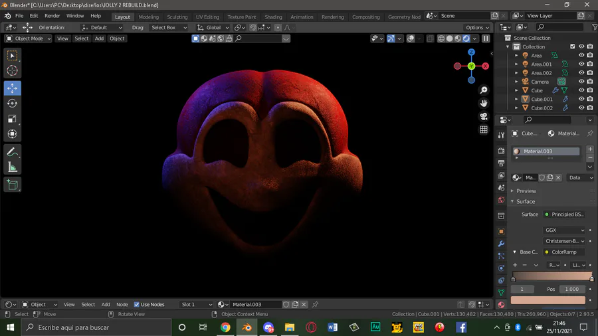This screenshot has width=598, height=336.
Task: Select the Add Cube tool
Action: 12,185
